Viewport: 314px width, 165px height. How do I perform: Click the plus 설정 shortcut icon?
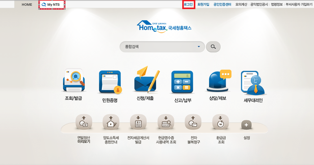coord(246,125)
